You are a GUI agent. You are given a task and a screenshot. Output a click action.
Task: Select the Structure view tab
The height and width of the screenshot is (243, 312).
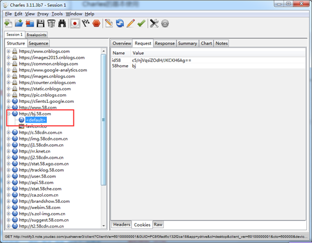click(x=16, y=44)
